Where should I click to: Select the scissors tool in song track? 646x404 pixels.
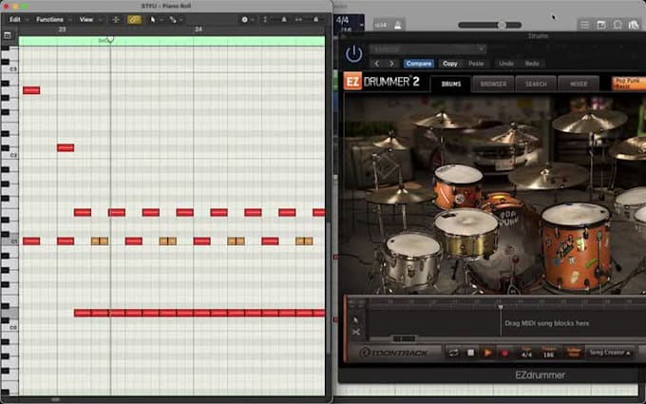click(356, 332)
